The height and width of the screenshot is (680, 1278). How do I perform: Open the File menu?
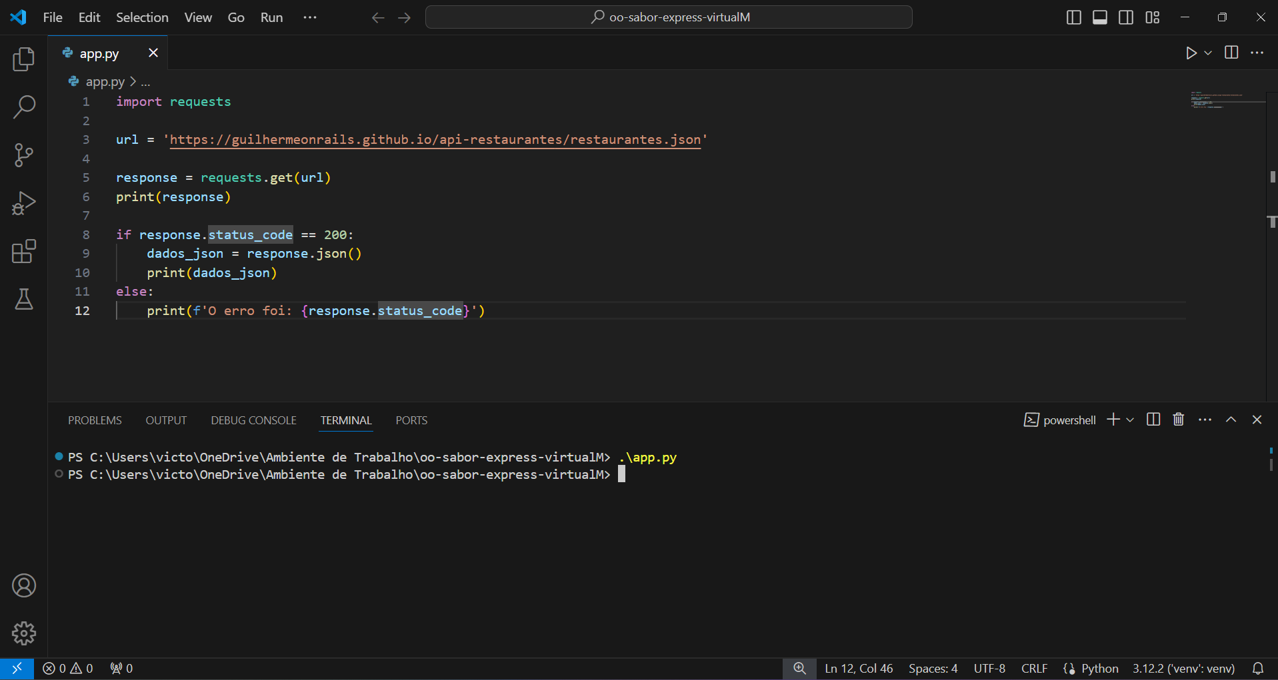click(53, 17)
